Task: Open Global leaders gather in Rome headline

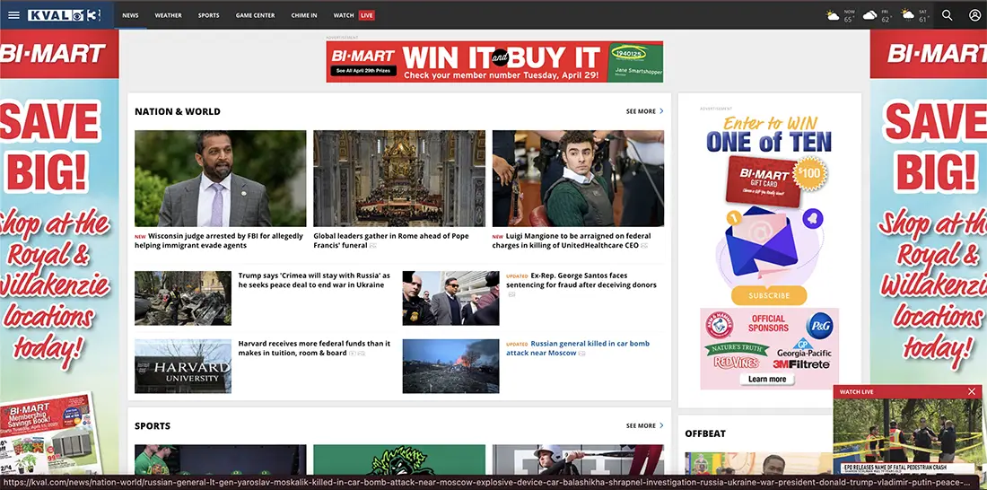Action: click(x=391, y=241)
